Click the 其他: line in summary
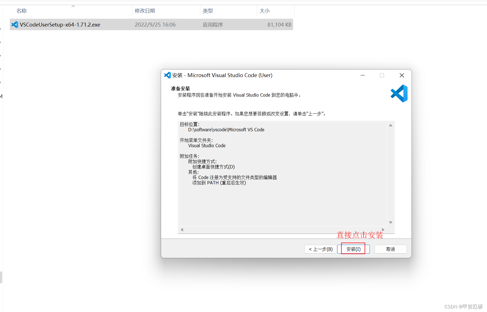487x312 pixels. pyautogui.click(x=193, y=172)
